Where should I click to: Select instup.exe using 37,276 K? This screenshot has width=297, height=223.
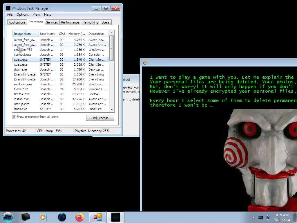tap(61, 99)
